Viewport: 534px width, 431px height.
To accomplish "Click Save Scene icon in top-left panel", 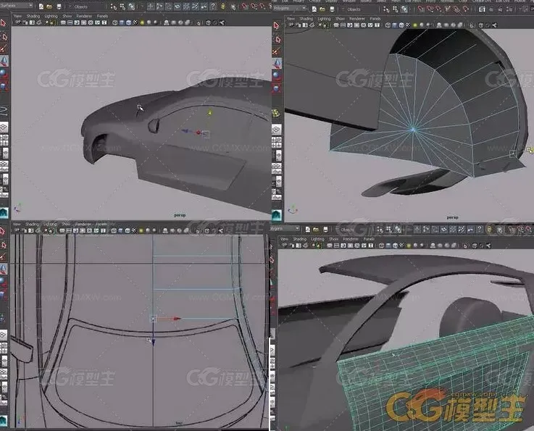I will pos(59,7).
